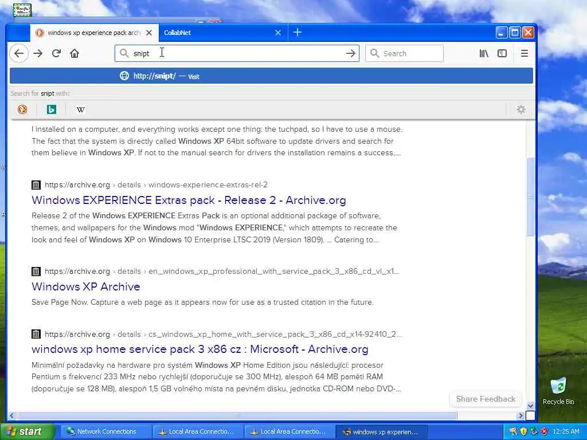Search with the DuckDuckGo one-off engine

(x=22, y=109)
